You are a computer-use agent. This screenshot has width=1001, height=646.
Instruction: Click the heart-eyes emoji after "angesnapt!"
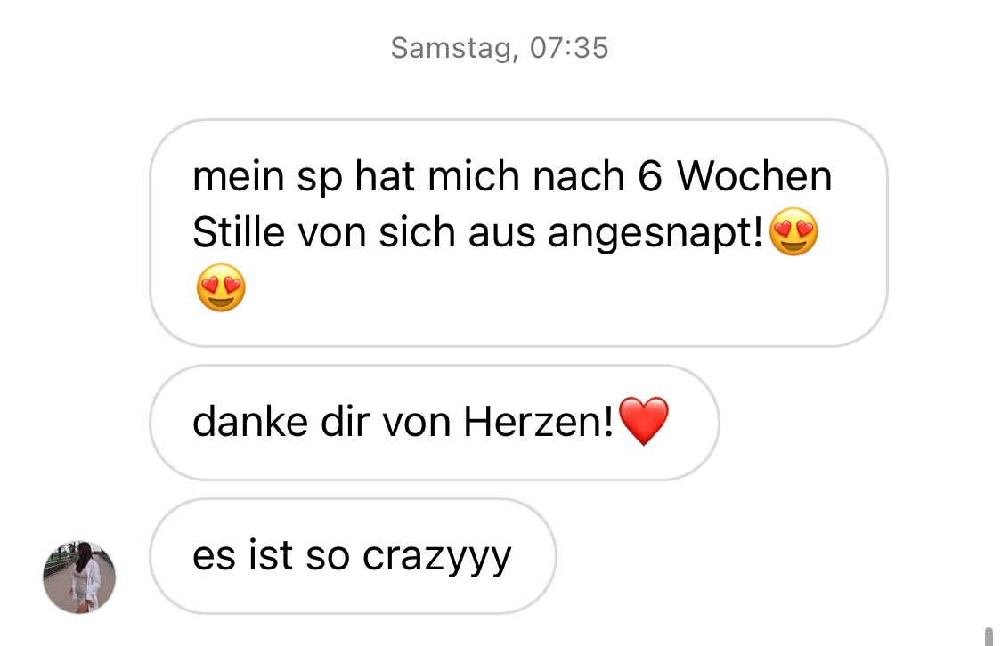(x=793, y=231)
